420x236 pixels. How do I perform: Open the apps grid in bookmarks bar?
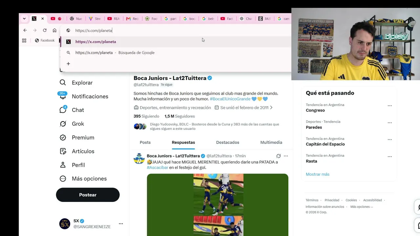[x=24, y=40]
